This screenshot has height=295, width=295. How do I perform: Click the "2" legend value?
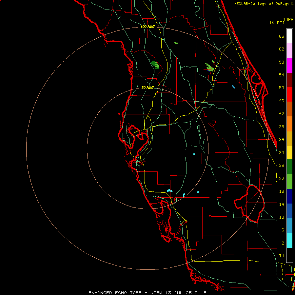tap(283, 243)
